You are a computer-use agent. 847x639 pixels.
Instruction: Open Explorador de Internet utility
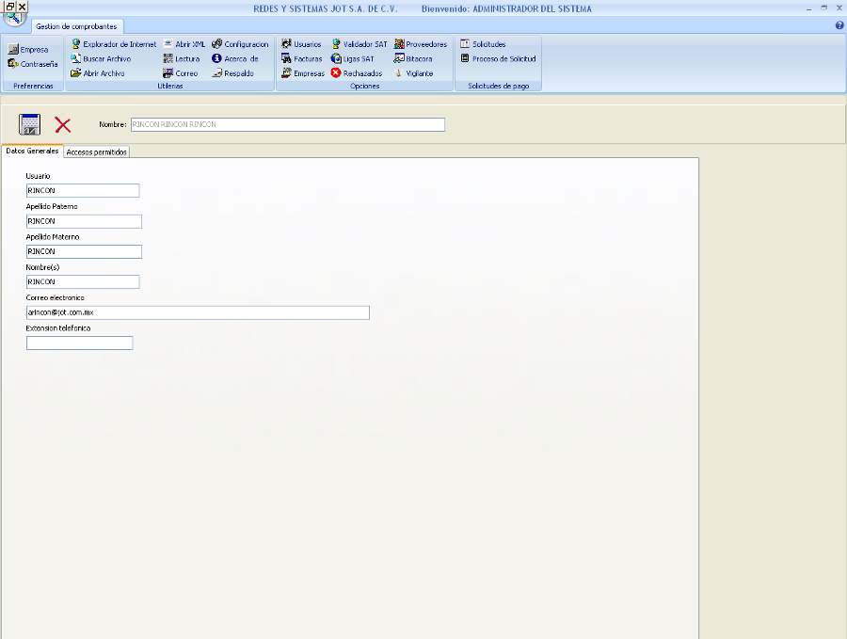tap(114, 44)
